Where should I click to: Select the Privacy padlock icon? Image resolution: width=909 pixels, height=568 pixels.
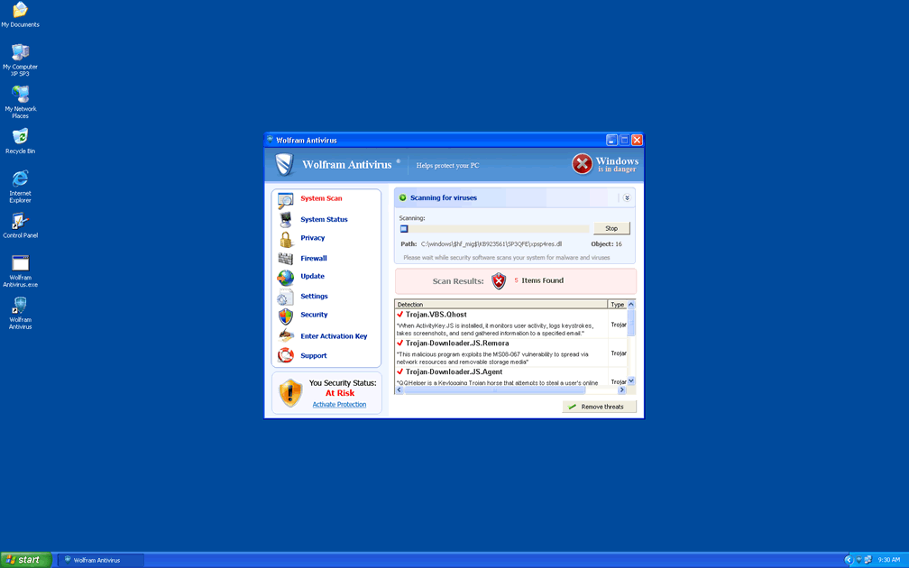(x=285, y=239)
